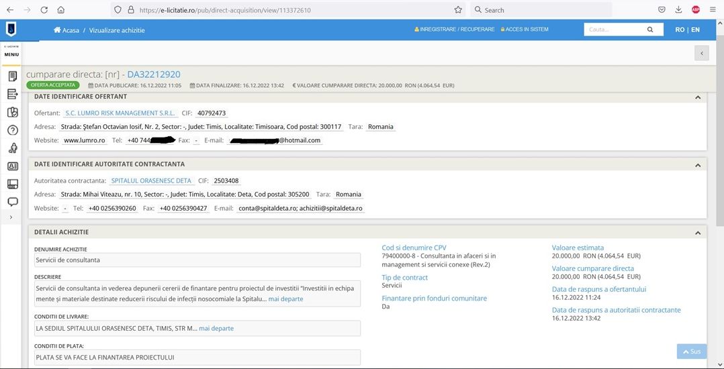Click Vizualizare achizitie breadcrumb
The height and width of the screenshot is (369, 724).
click(x=117, y=30)
